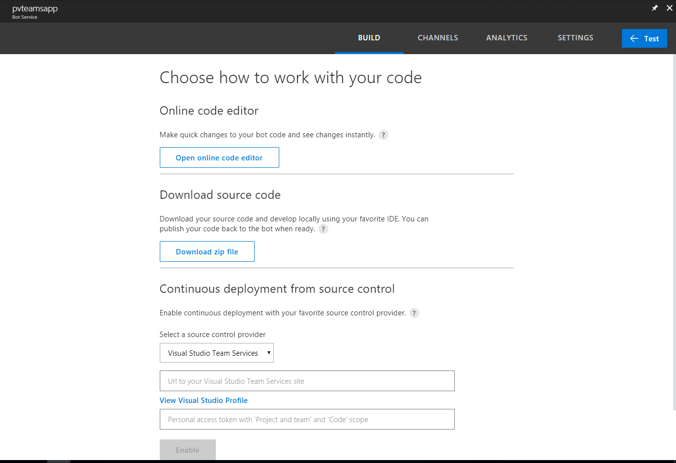Image resolution: width=676 pixels, height=463 pixels.
Task: Download zip file of source code
Action: coord(207,251)
